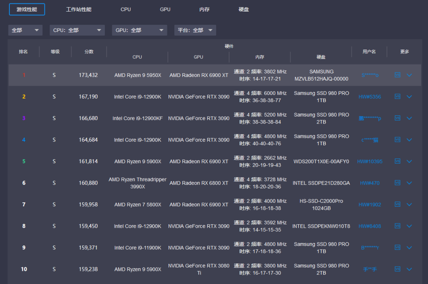
Task: Open VS compare icon for rank 1 row
Action: pyautogui.click(x=398, y=75)
